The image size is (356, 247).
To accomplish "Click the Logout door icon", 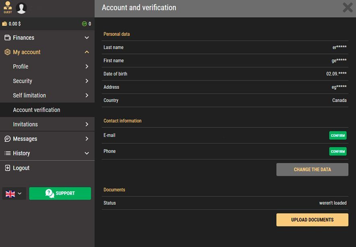I will point(7,168).
